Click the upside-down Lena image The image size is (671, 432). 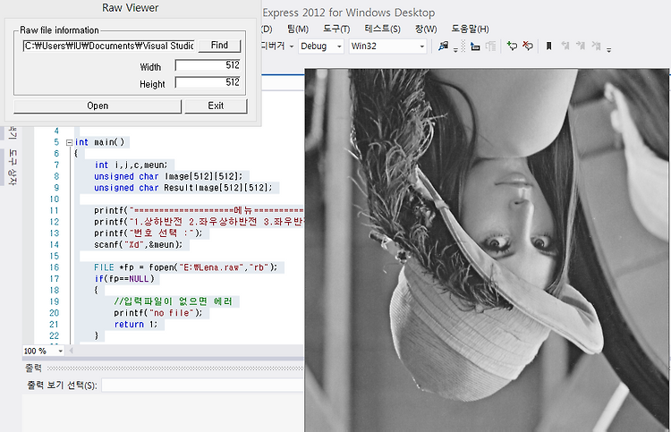pyautogui.click(x=487, y=250)
